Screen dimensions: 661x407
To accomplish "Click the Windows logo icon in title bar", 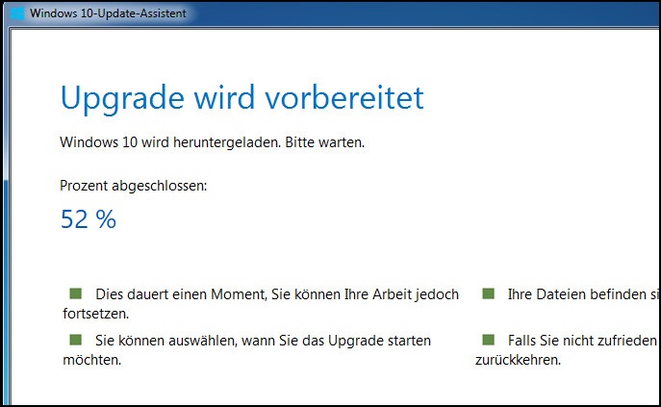I will pos(17,13).
